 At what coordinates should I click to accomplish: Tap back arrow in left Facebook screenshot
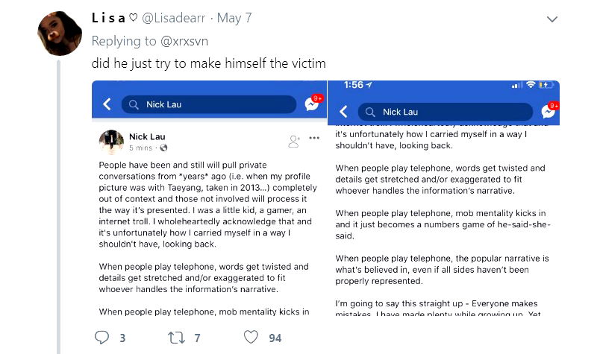(107, 104)
